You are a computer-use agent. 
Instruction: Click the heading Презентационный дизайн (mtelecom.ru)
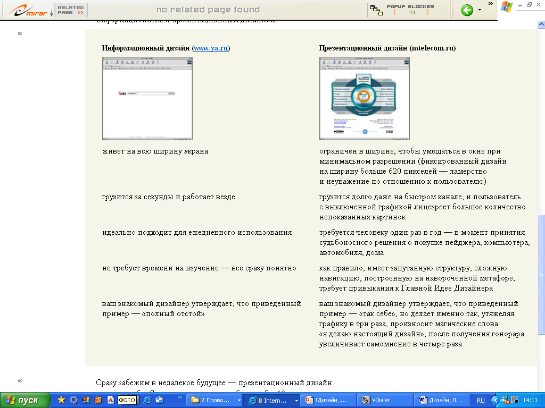(x=387, y=48)
